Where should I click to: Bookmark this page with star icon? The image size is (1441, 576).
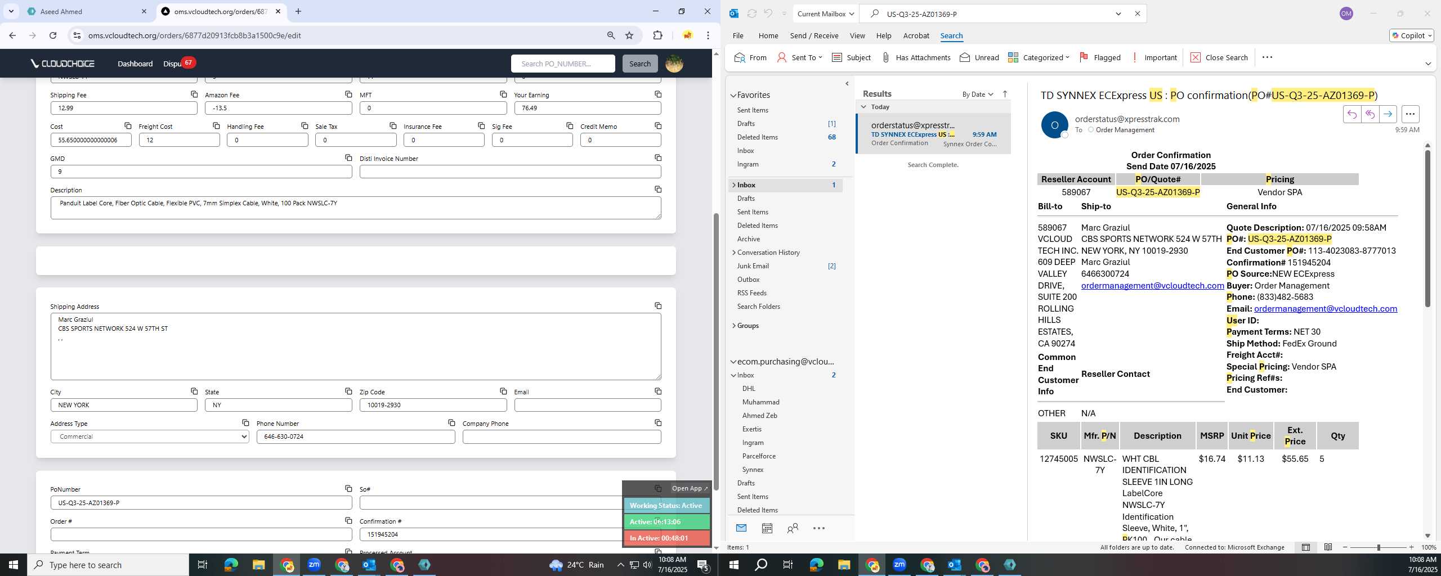(x=629, y=35)
